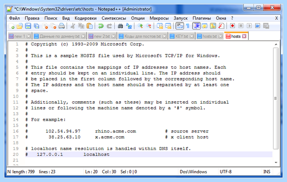This screenshot has width=287, height=182.
Task: Click the Stop macro recording button
Action: pos(241,26)
